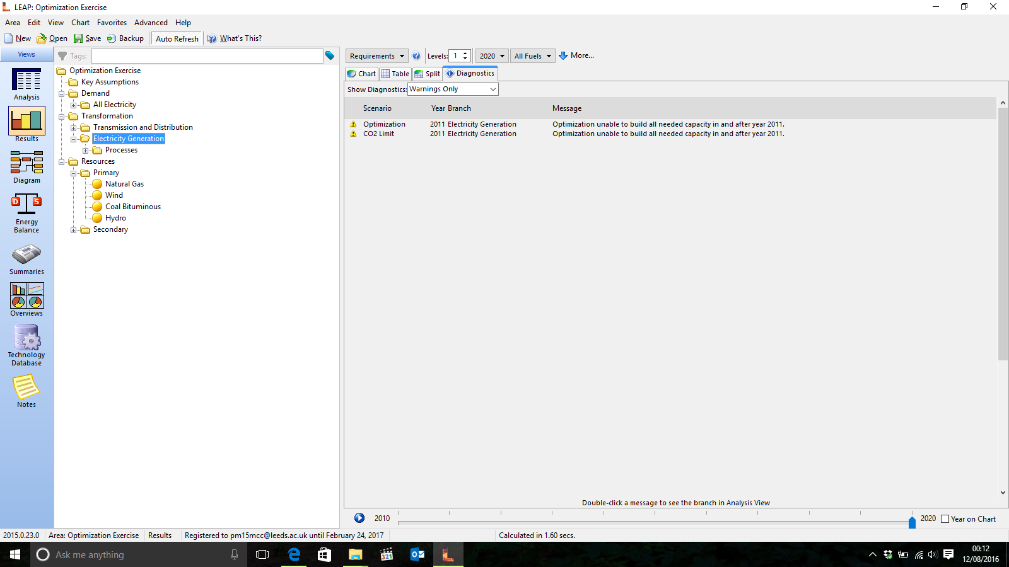Click the Backup toolbar button
1009x567 pixels.
pos(125,38)
